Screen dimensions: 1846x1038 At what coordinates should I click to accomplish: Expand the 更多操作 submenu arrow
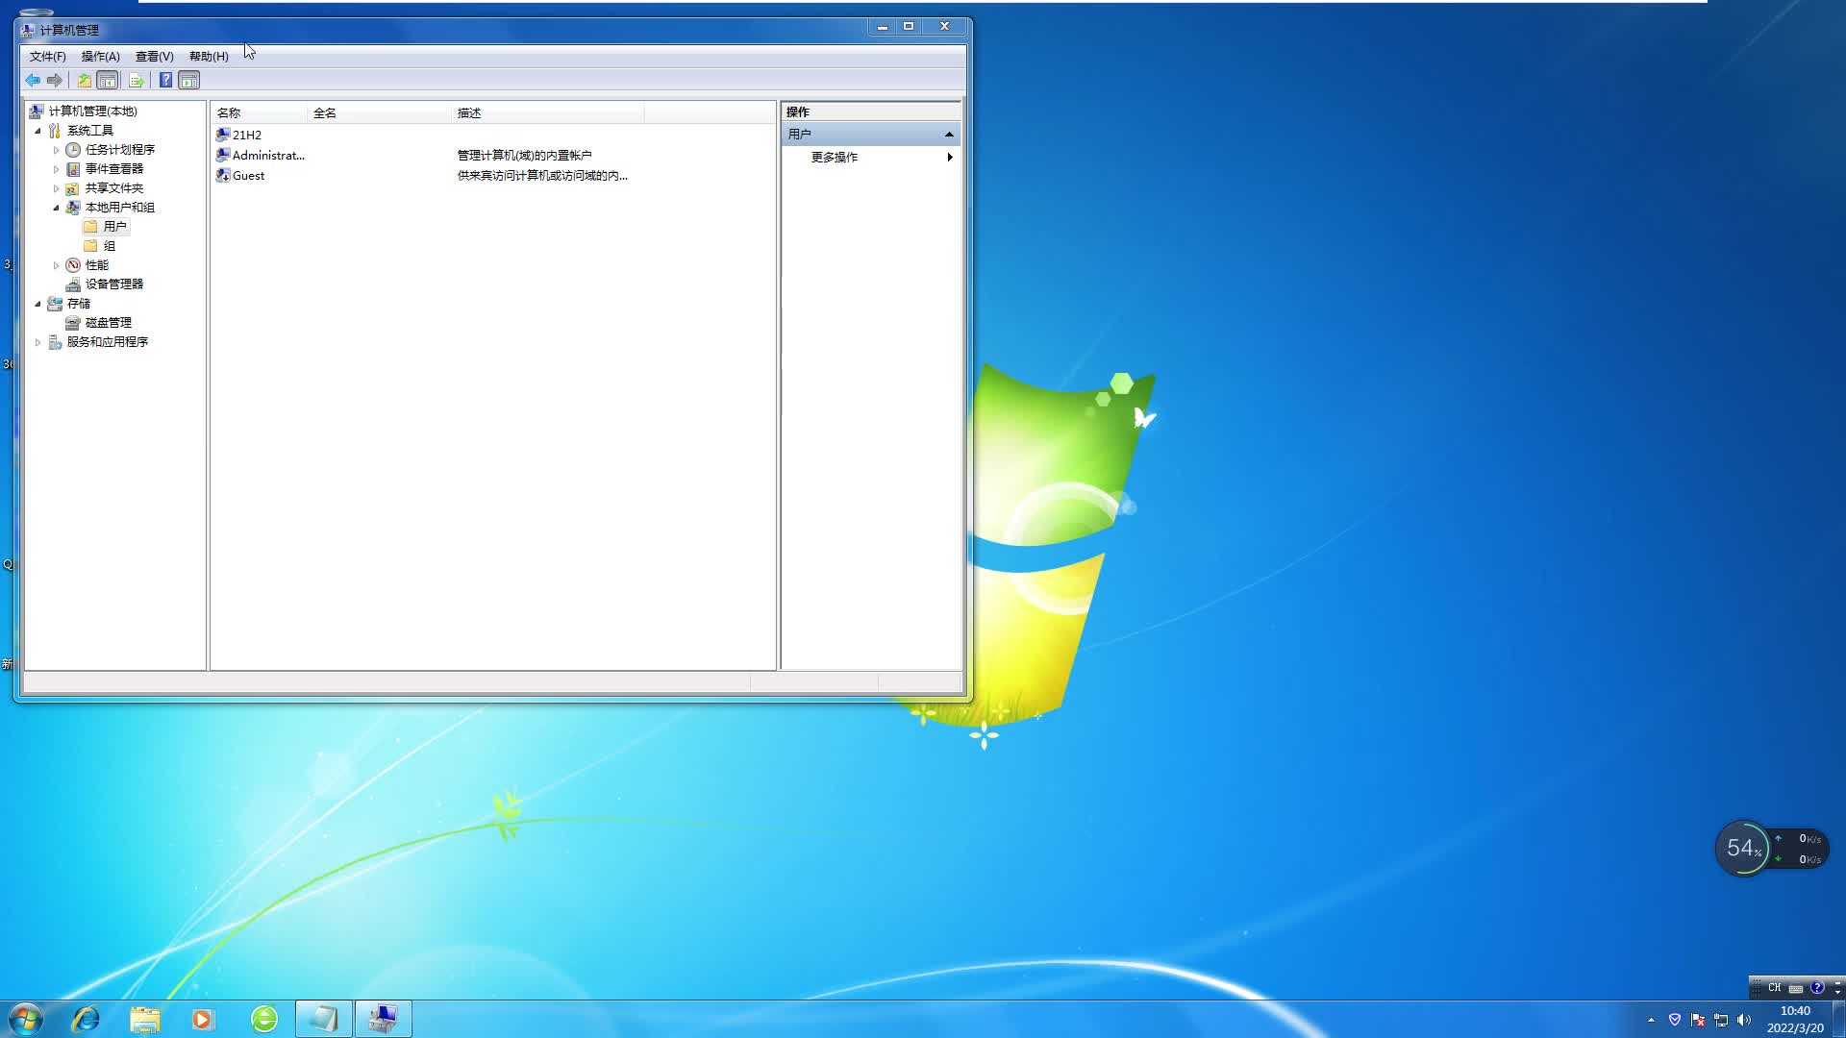click(x=949, y=157)
